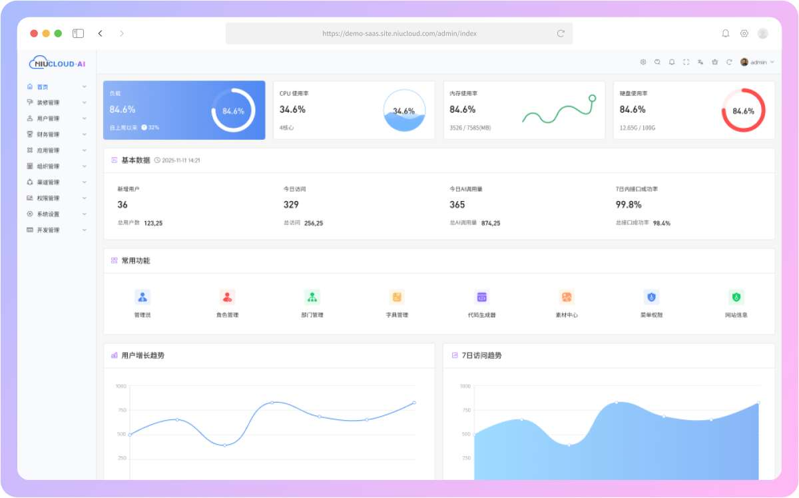This screenshot has height=498, width=799.
Task: Toggle the browser sidebar panel icon
Action: pos(78,33)
